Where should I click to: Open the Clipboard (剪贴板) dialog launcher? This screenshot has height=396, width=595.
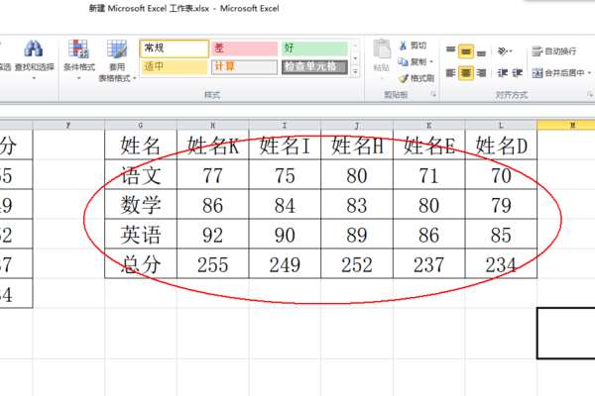(433, 94)
